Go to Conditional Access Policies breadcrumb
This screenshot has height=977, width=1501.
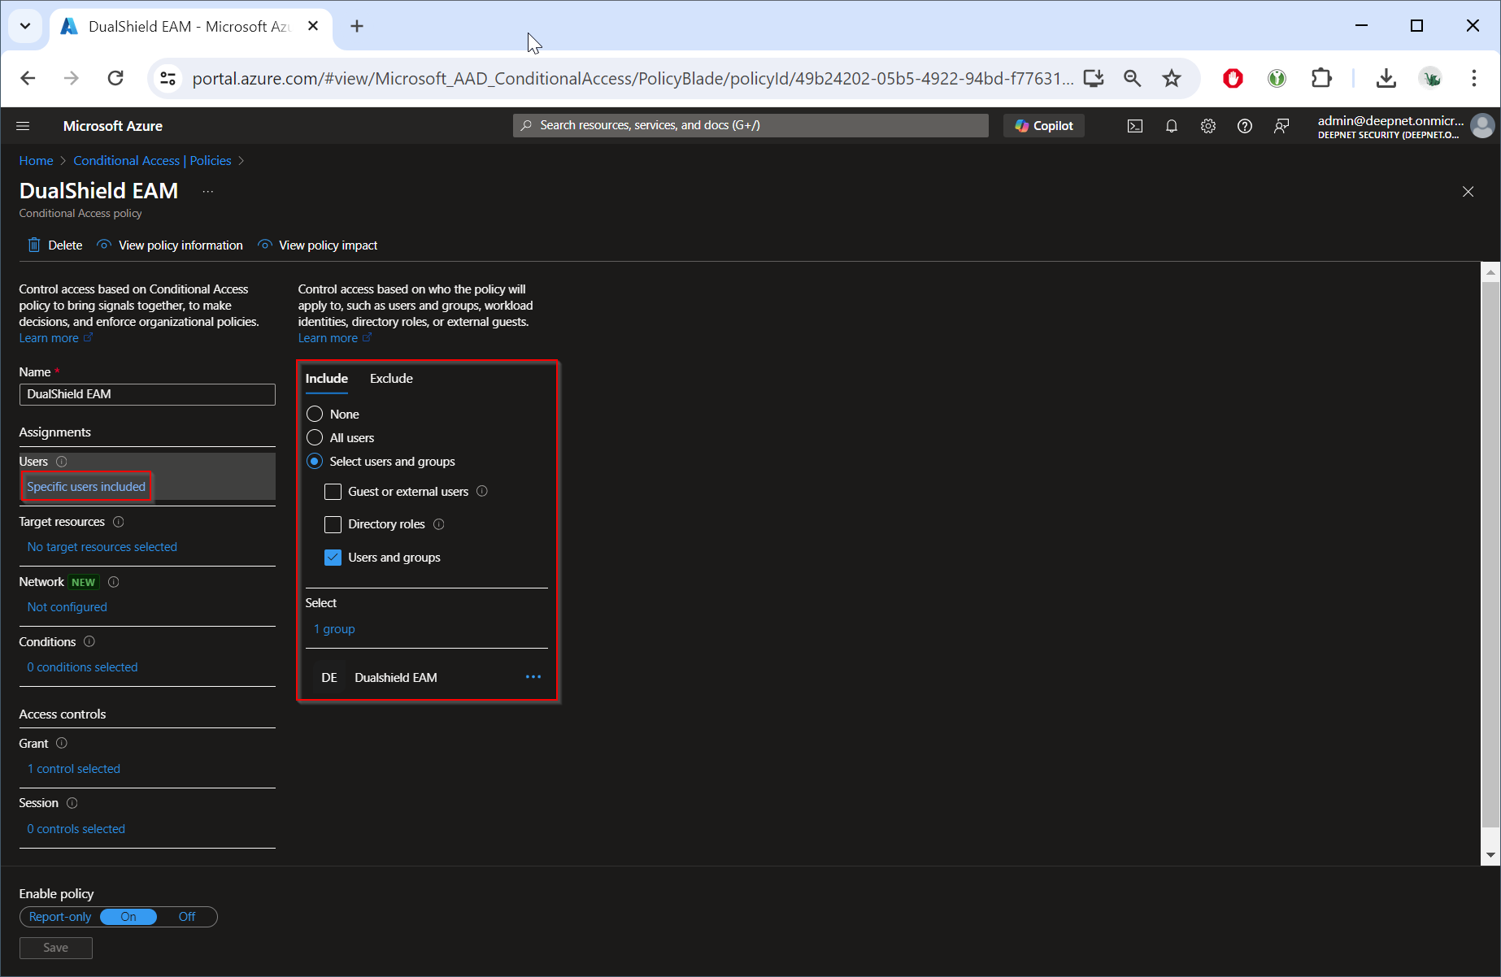coord(152,161)
